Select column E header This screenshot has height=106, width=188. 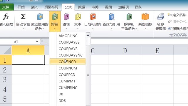click(x=157, y=50)
